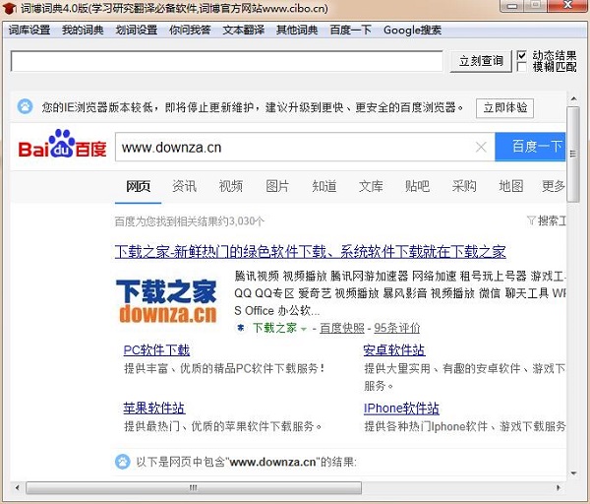590x504 pixels.
Task: Click the site badge icon before 下载之家
Action: coord(241,328)
